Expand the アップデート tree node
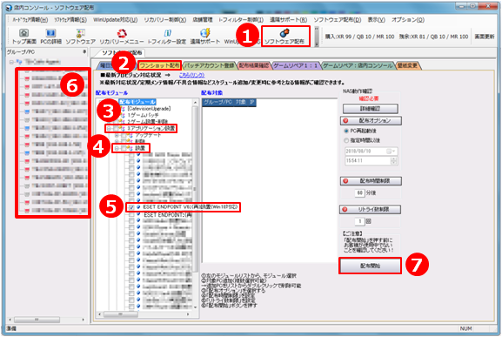Screen dimensions: 502x337 (117, 136)
